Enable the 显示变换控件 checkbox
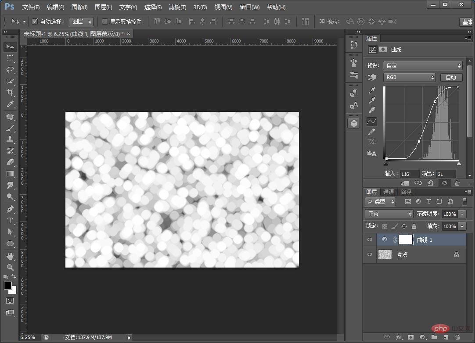 click(x=105, y=21)
